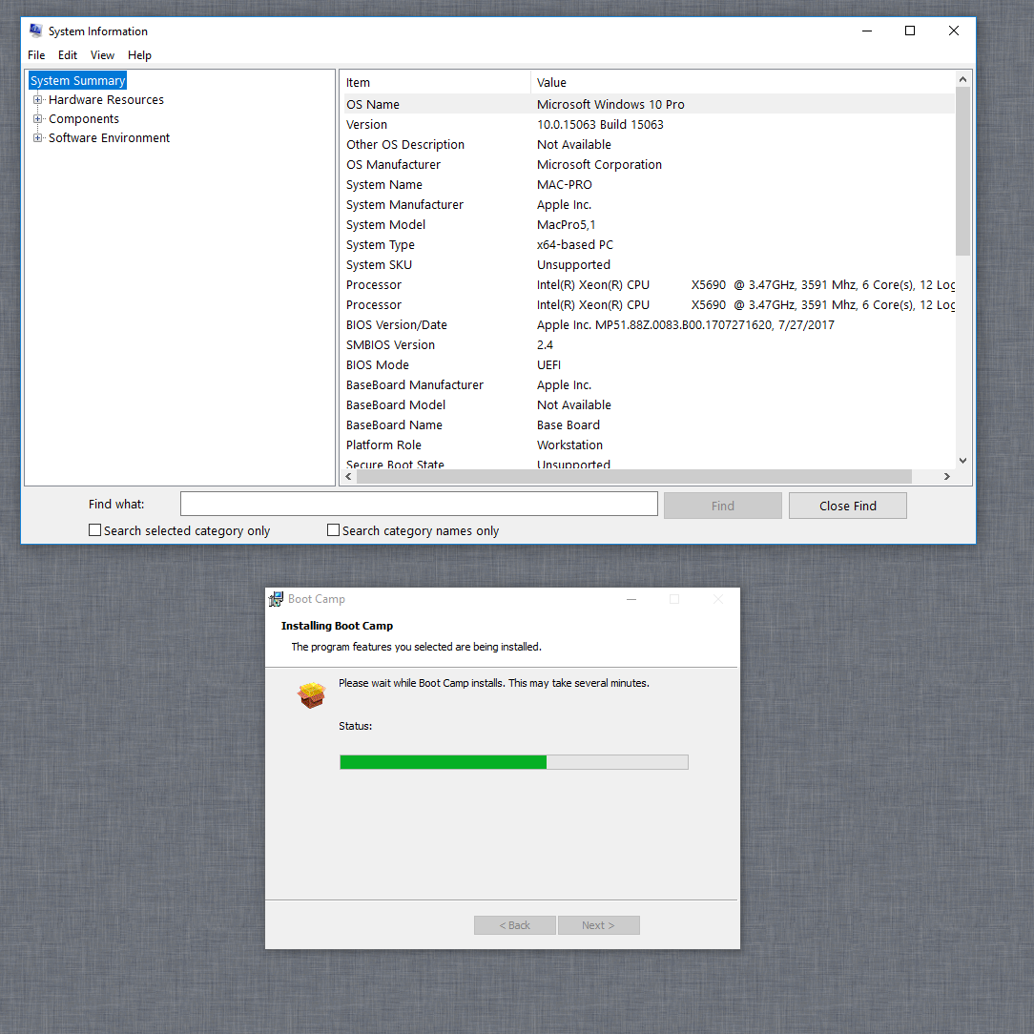Select Components tree item
Viewport: 1034px width, 1034px height.
pos(84,118)
